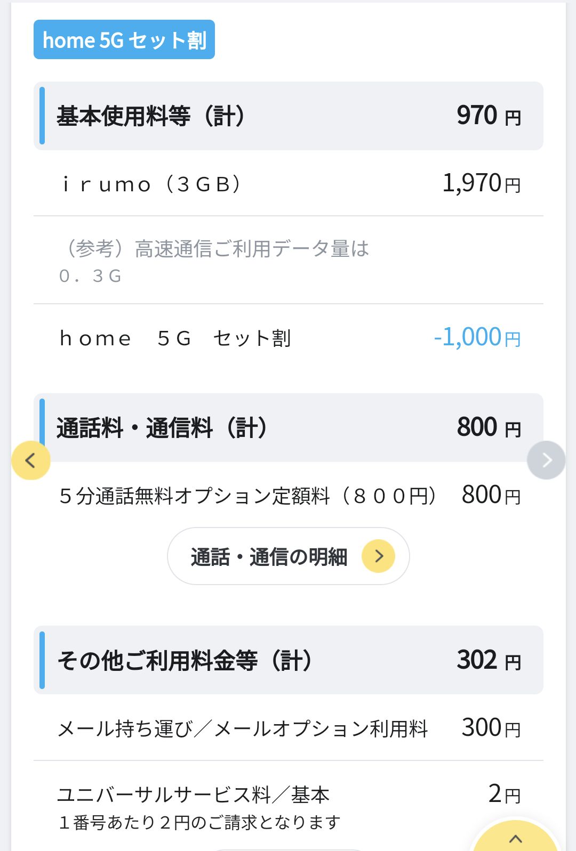The image size is (576, 851).
Task: Select 通話料・通信料(計) section header
Action: pos(162,428)
